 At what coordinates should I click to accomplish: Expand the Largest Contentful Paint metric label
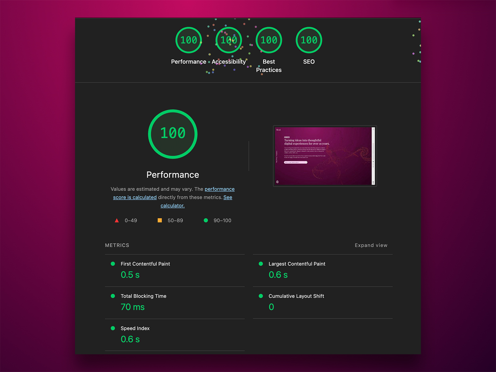(x=297, y=264)
